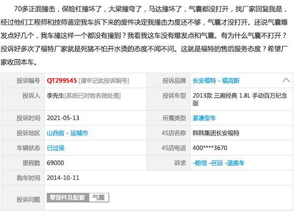Select complaint number QT299545

tap(62, 81)
